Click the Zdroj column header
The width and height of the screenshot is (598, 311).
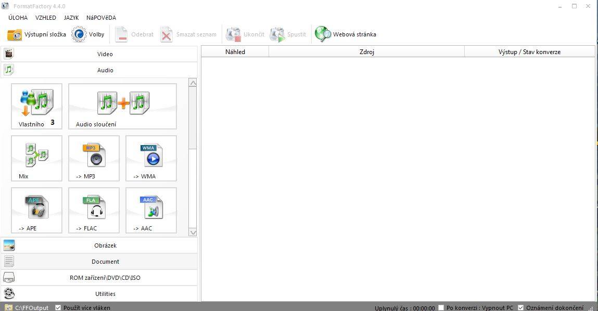(366, 52)
